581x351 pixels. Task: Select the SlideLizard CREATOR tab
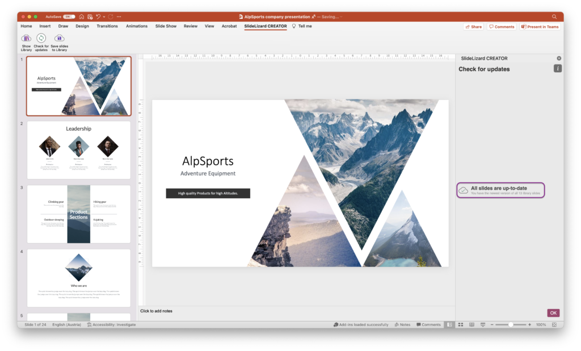click(x=266, y=26)
